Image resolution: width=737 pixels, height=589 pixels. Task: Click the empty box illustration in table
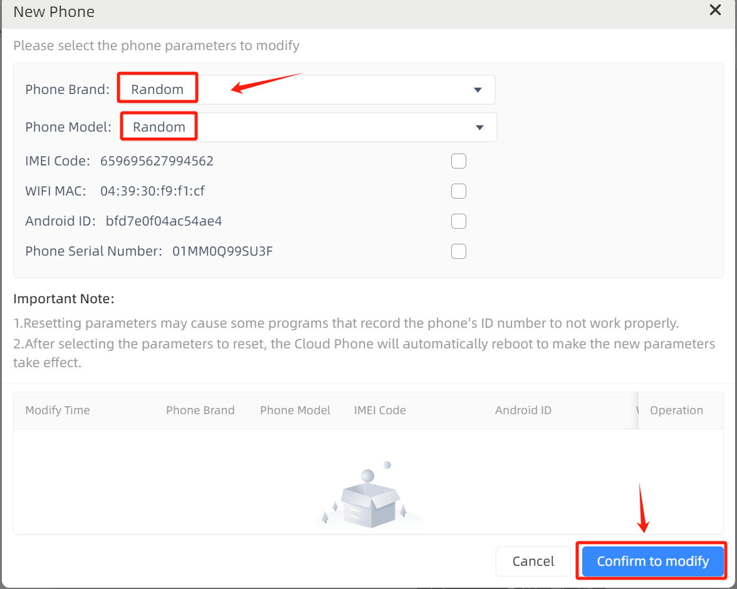pyautogui.click(x=368, y=498)
